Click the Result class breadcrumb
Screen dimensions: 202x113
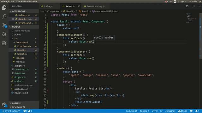point(84,11)
